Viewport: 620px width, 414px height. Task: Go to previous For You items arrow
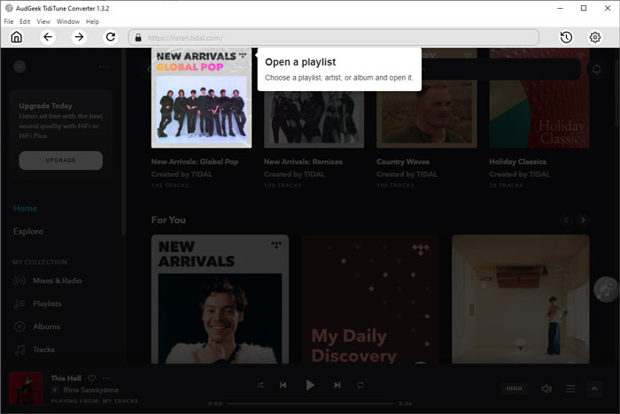point(566,220)
